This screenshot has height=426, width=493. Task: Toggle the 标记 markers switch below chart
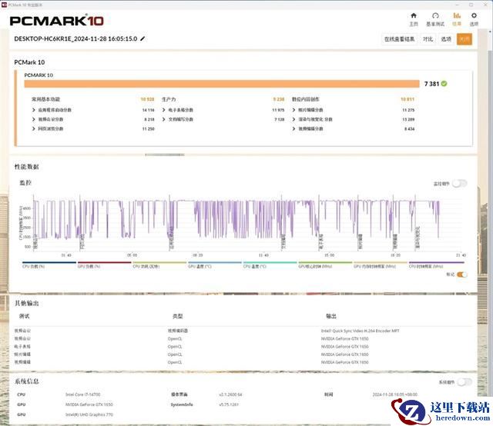point(461,275)
